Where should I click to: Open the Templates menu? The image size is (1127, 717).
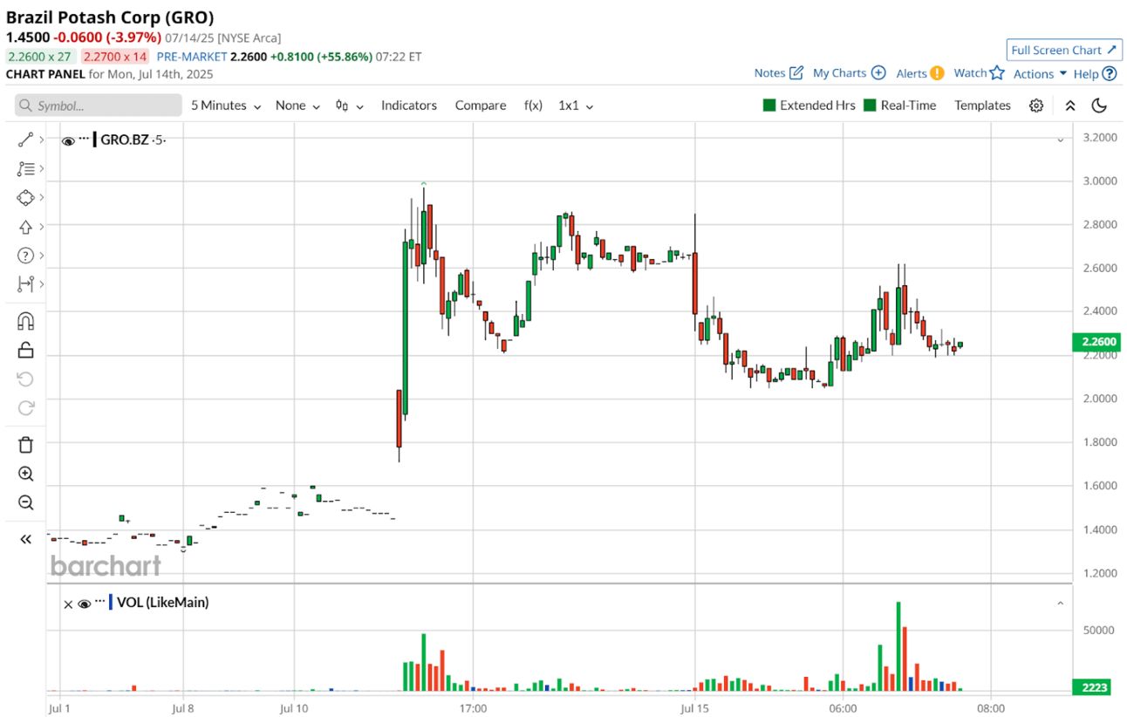pyautogui.click(x=982, y=106)
